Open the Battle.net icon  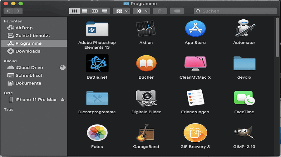(97, 63)
